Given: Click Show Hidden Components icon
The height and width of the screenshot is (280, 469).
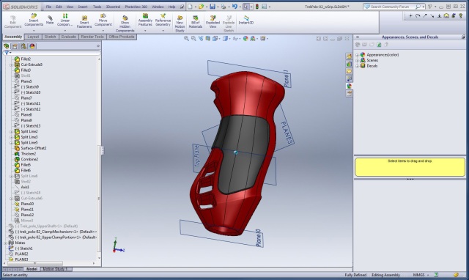Looking at the screenshot, I should pos(125,23).
